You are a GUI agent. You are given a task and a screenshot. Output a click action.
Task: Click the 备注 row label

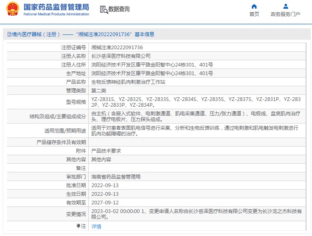click(x=81, y=168)
